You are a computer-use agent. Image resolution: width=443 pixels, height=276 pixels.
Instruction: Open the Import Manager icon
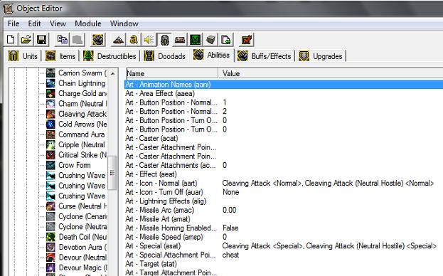(x=225, y=40)
